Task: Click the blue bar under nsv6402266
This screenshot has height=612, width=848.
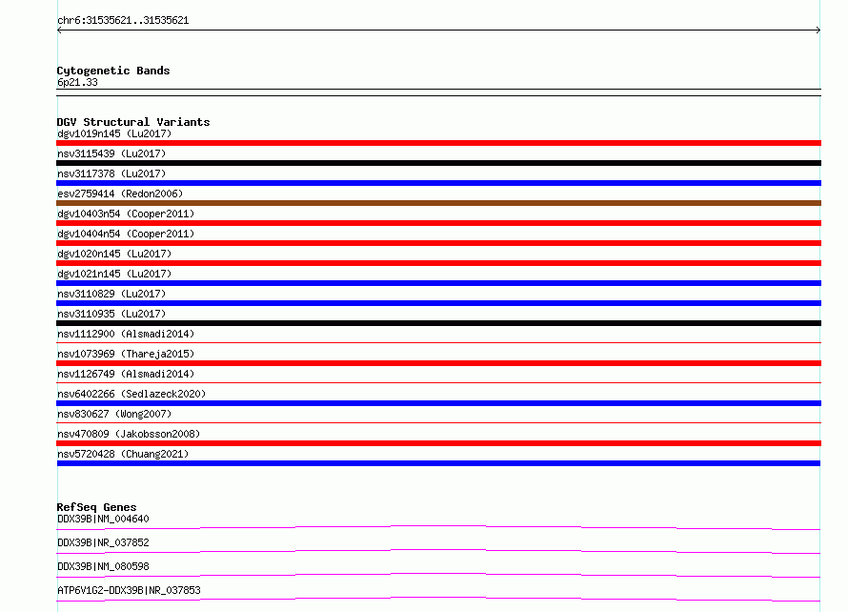Action: coord(438,403)
